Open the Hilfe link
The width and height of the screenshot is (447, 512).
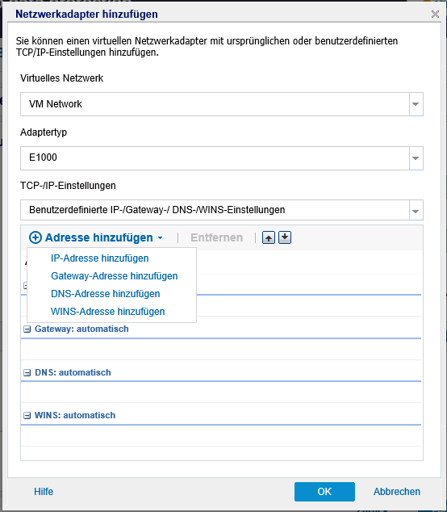point(44,492)
